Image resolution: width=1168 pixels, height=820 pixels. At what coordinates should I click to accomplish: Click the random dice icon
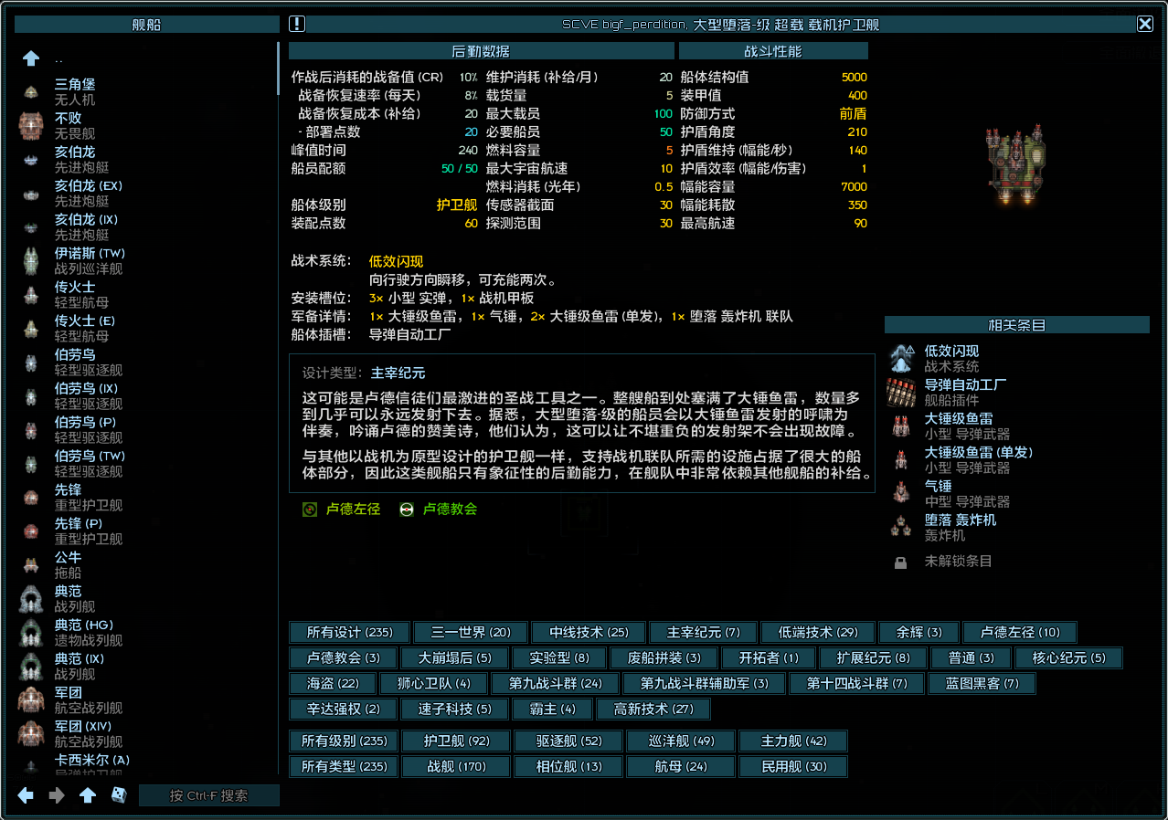(x=120, y=795)
